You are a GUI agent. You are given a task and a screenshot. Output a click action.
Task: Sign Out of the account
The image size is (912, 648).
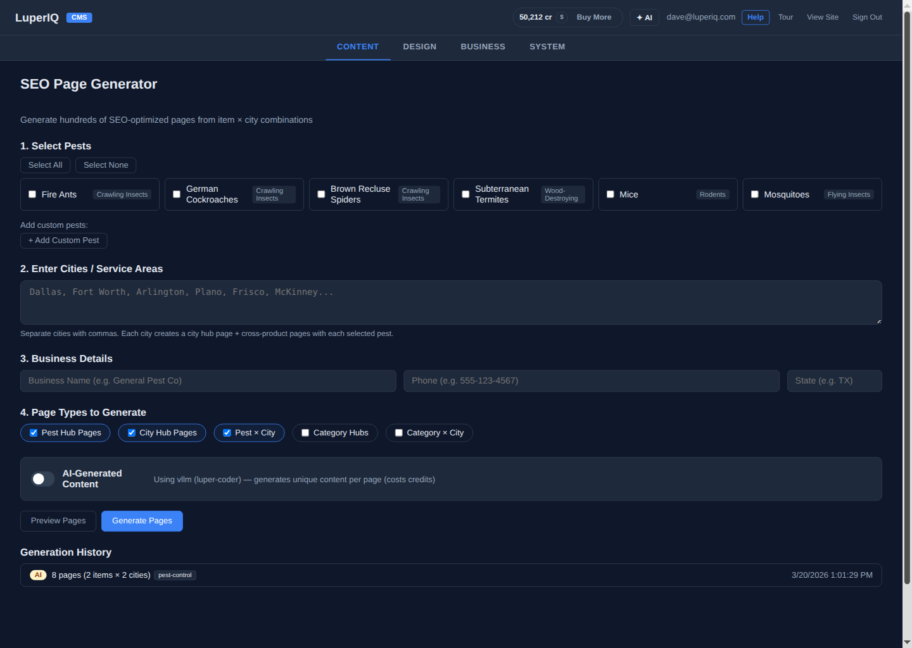coord(867,17)
